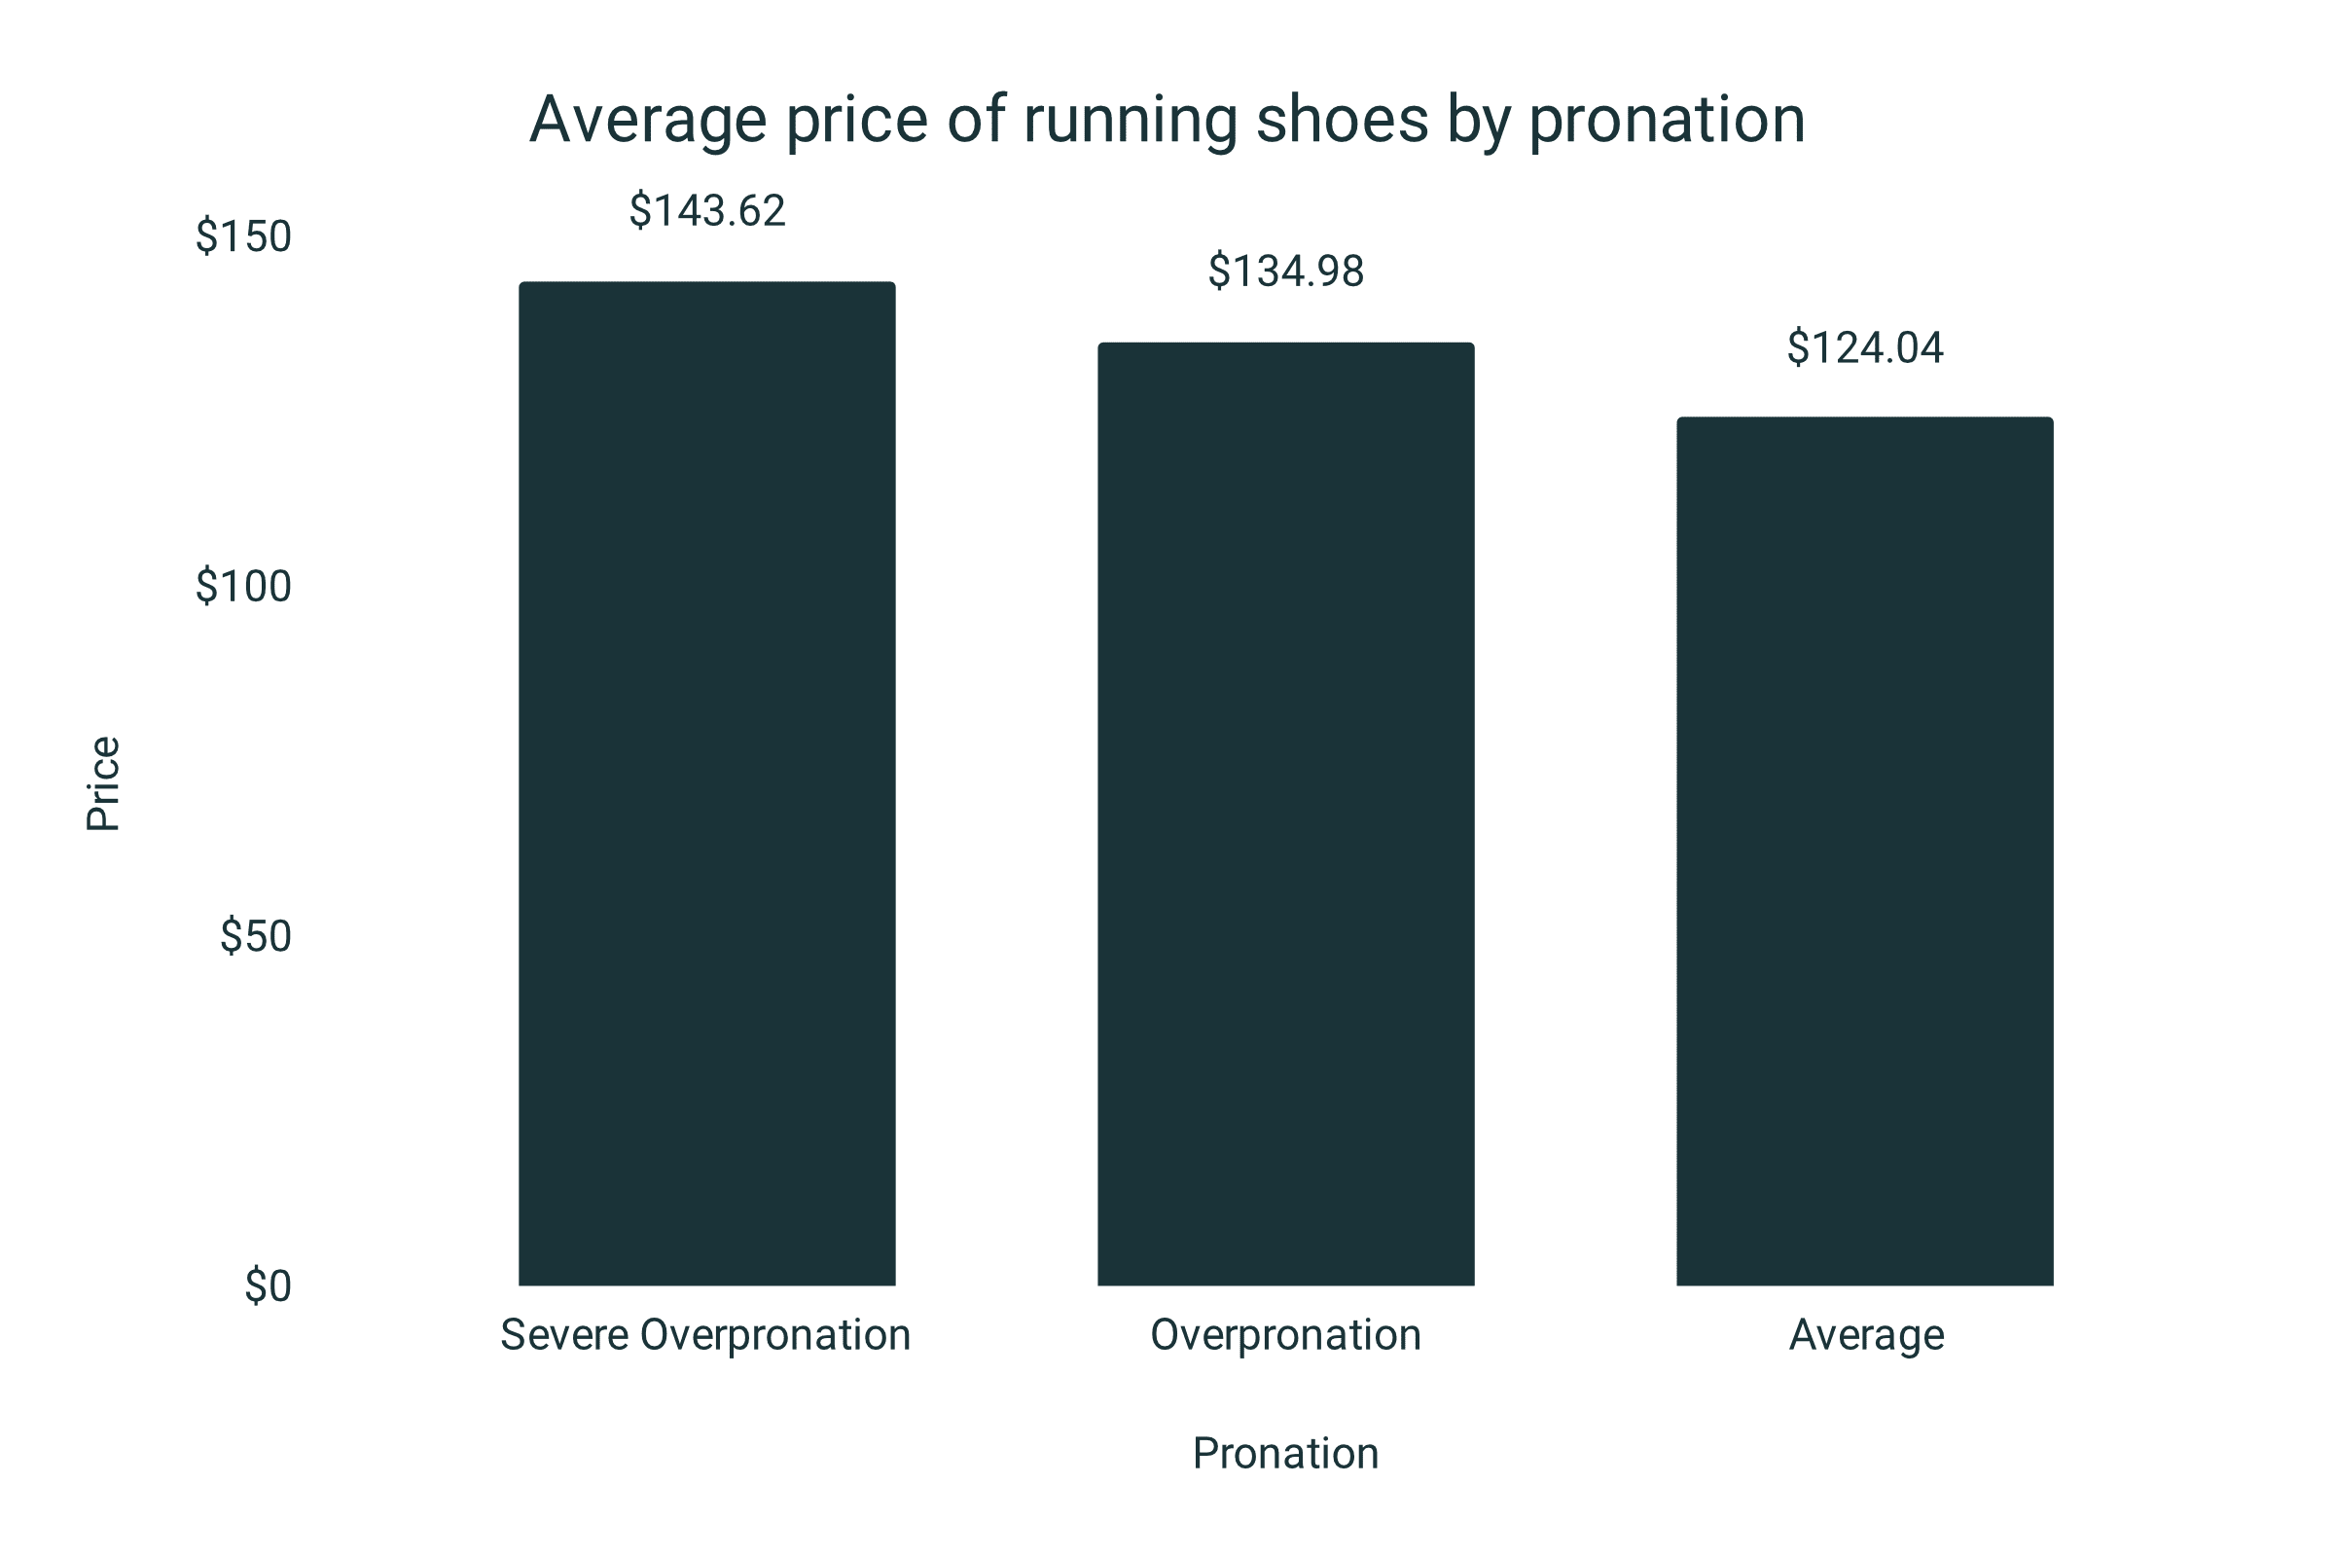The height and width of the screenshot is (1557, 2335).
Task: Click the Average pronation bar
Action: (x=1864, y=851)
